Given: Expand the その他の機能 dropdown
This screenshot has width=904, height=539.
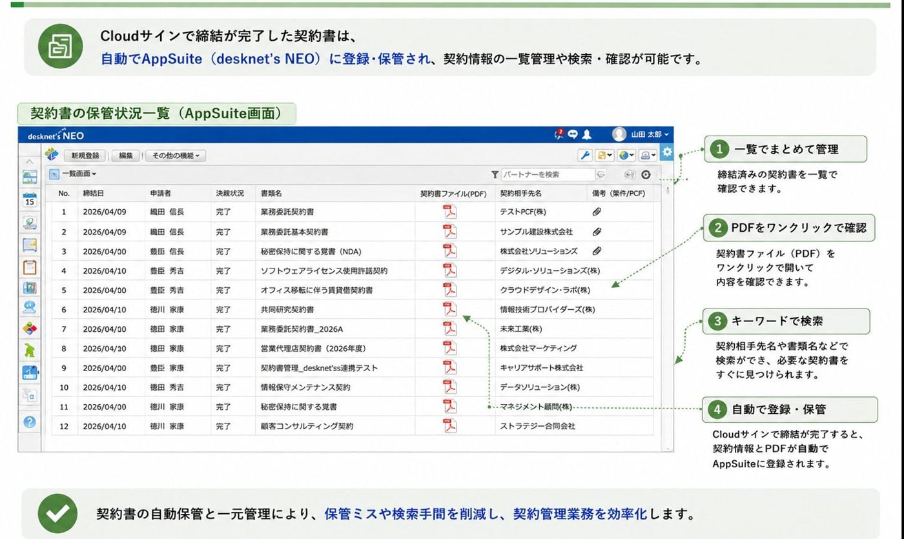Looking at the screenshot, I should pos(176,156).
